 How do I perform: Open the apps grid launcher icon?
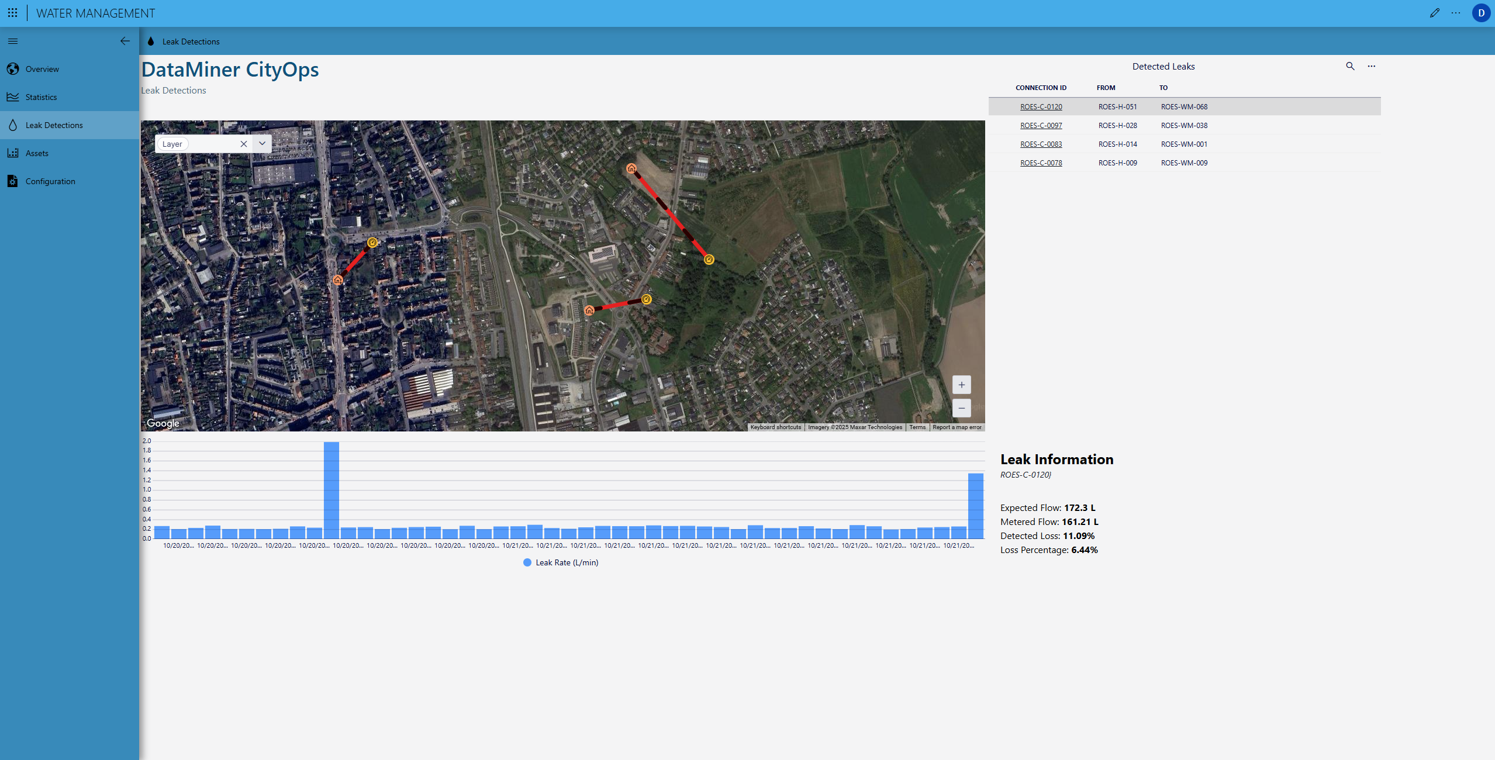coord(12,13)
